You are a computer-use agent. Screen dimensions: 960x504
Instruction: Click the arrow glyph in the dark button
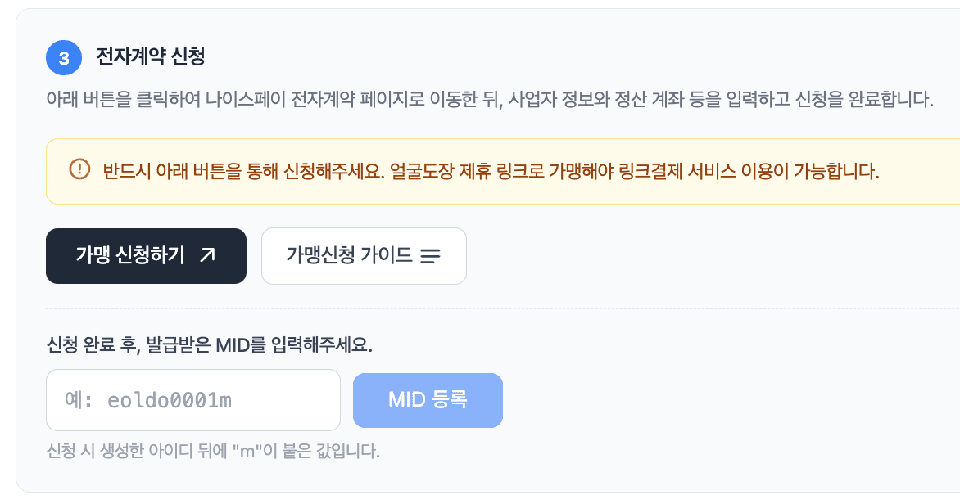point(208,254)
